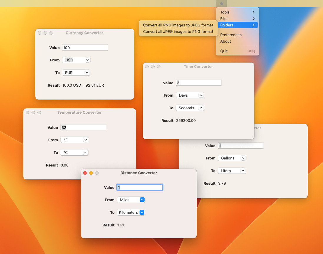Click the Value field in Distance Converter
This screenshot has width=323, height=254.
coord(140,187)
